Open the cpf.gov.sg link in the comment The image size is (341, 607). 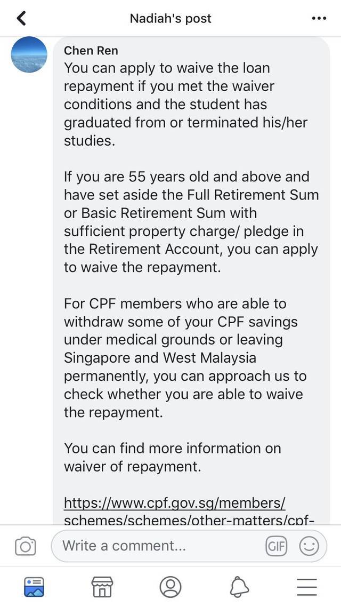click(174, 503)
